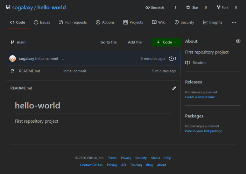Open the Help footer link
This screenshot has width=246, height=174.
[x=168, y=158]
